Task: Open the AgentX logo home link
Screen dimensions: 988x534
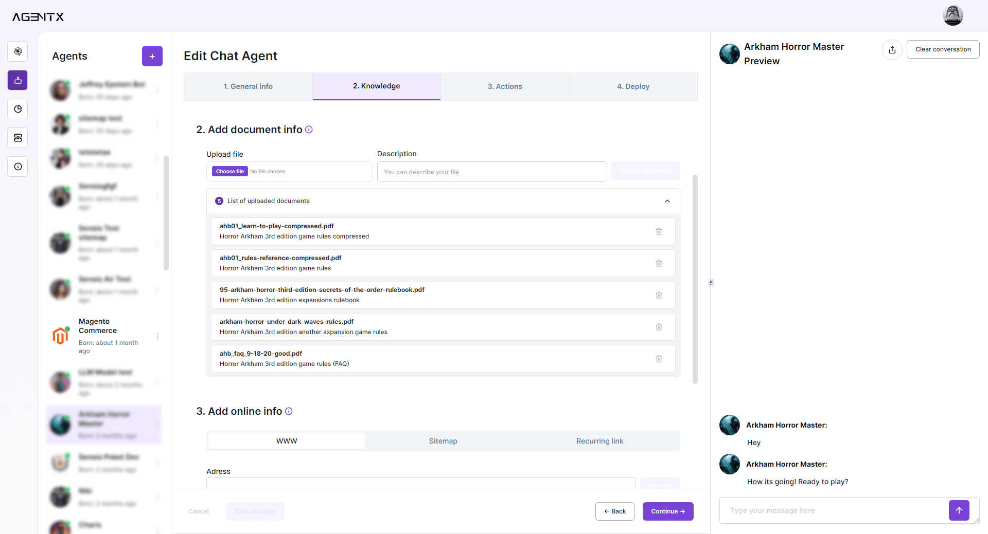Action: pyautogui.click(x=38, y=17)
